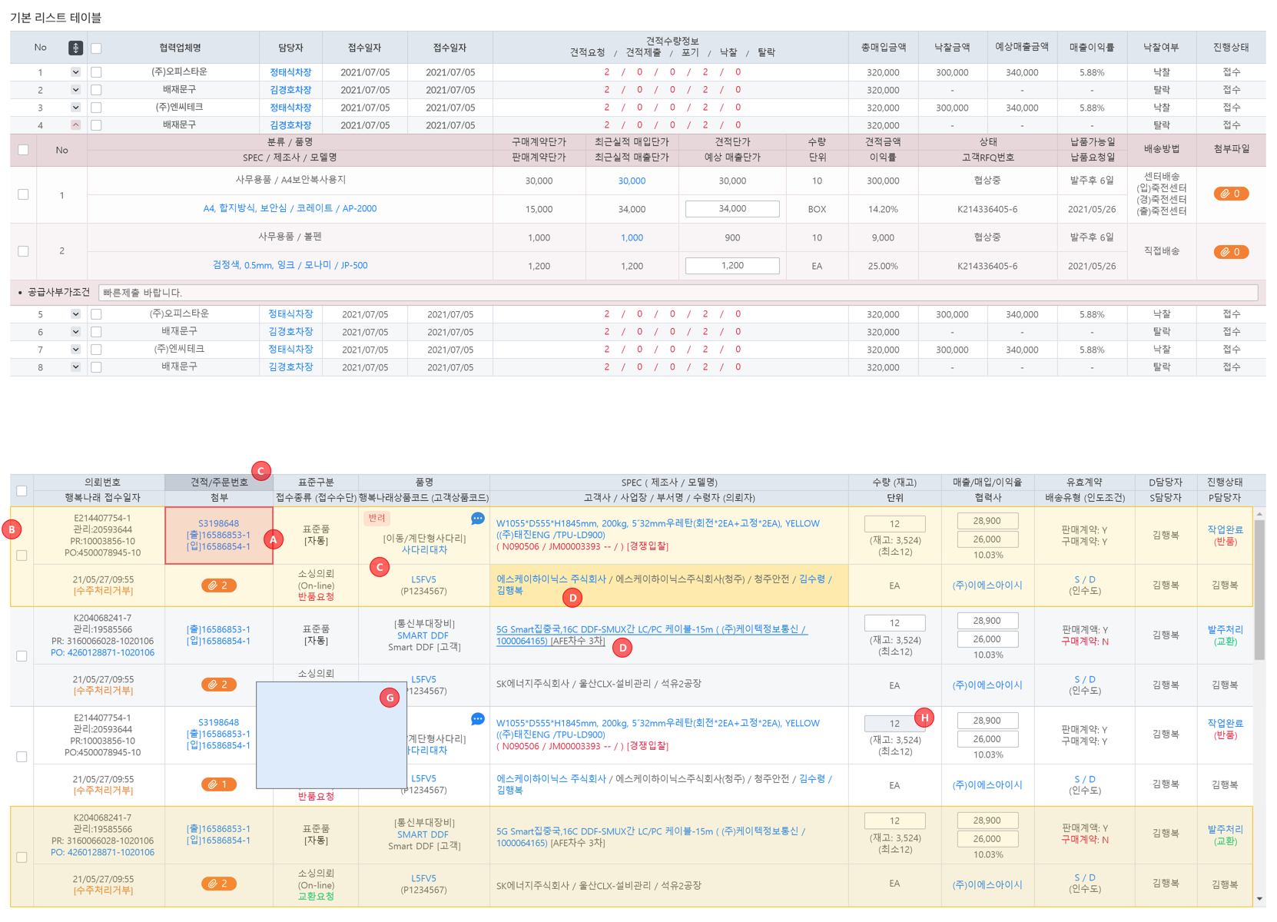Open attachment badge for 볼펜 item row
Image resolution: width=1277 pixels, height=922 pixels.
click(x=1230, y=252)
